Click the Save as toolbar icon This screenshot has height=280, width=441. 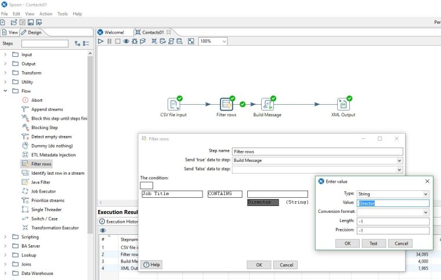coord(39,23)
